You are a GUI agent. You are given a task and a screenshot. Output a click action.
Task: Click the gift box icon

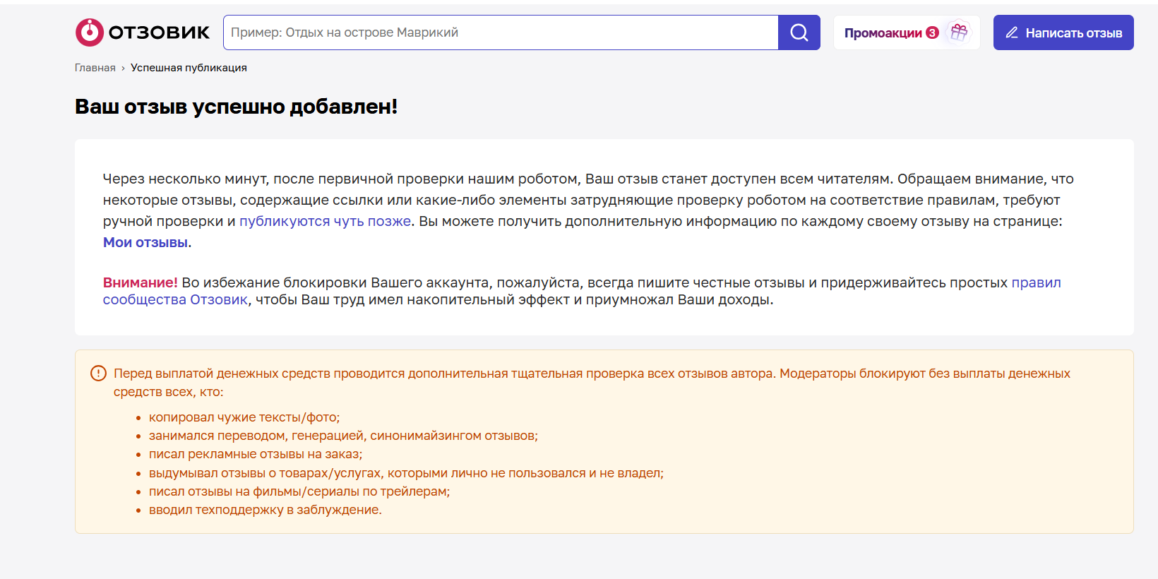pyautogui.click(x=958, y=32)
